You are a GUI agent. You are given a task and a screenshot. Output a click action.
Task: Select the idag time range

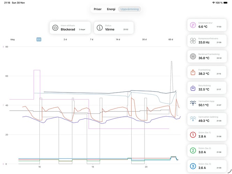point(13,39)
